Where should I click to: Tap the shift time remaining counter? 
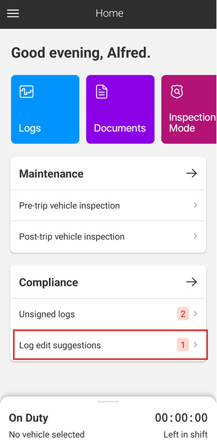pos(181,418)
